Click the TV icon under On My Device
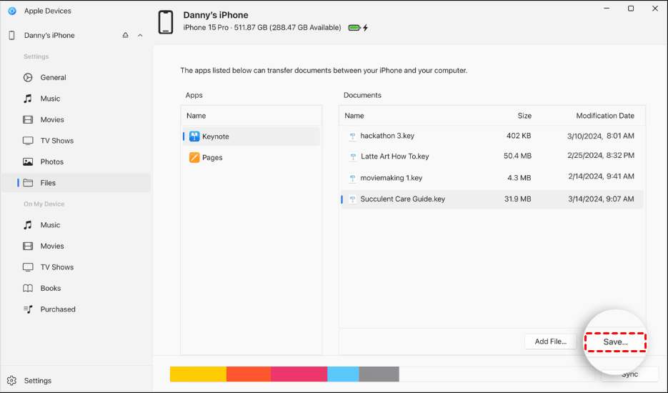Image resolution: width=668 pixels, height=393 pixels. point(28,267)
